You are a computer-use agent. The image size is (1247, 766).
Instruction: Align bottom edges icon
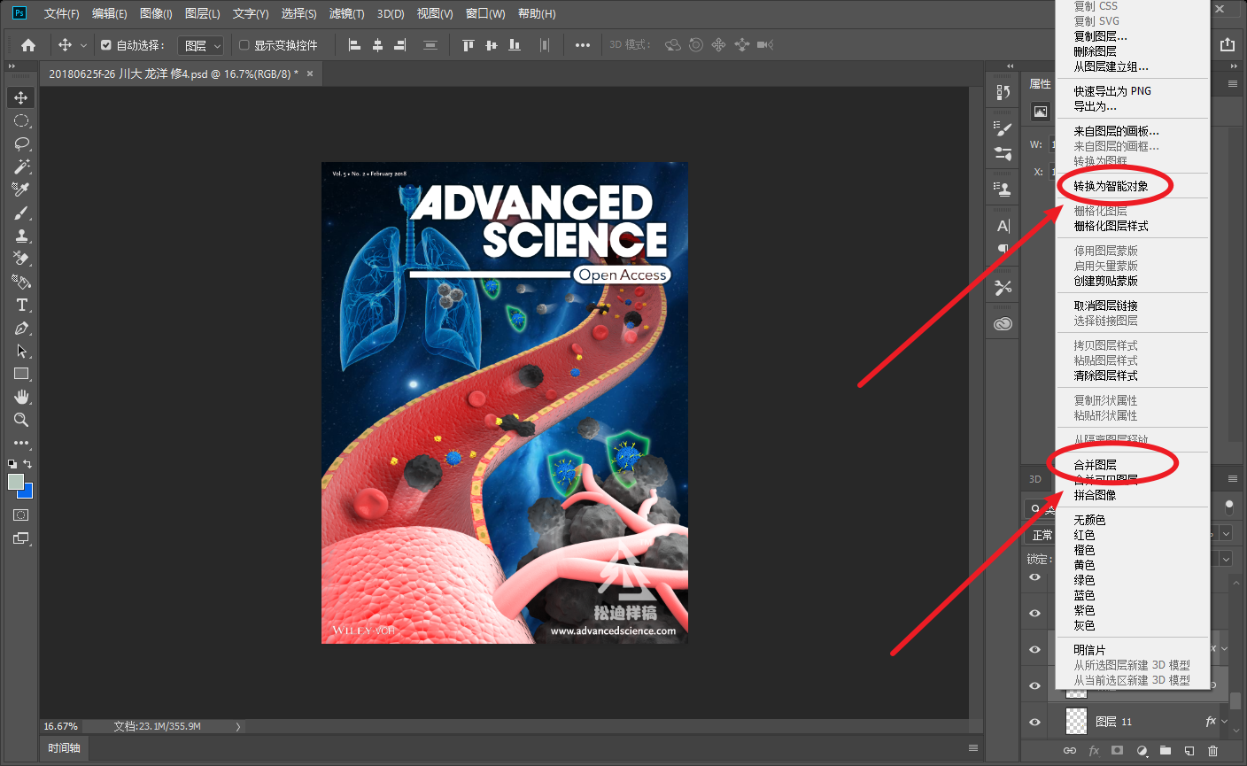[515, 45]
